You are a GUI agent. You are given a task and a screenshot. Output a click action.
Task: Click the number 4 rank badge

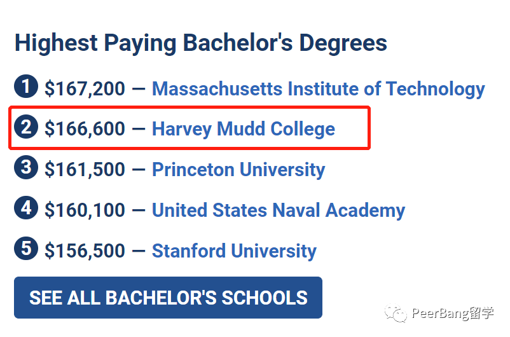(26, 207)
